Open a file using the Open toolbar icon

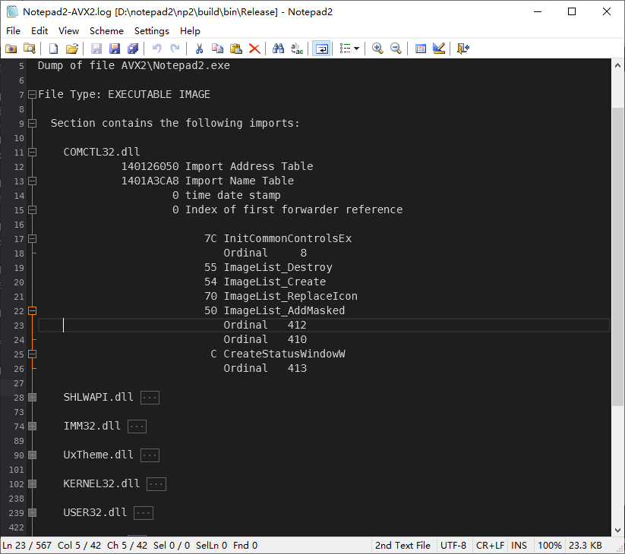[72, 48]
